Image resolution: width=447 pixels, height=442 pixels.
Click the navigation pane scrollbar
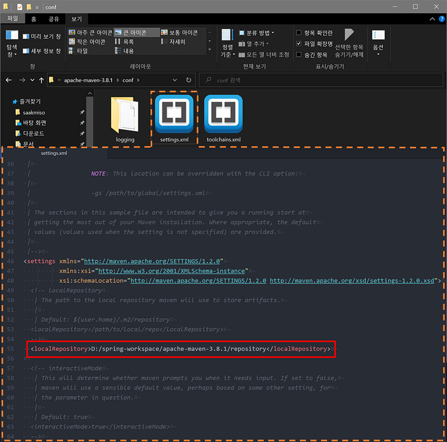coord(90,122)
